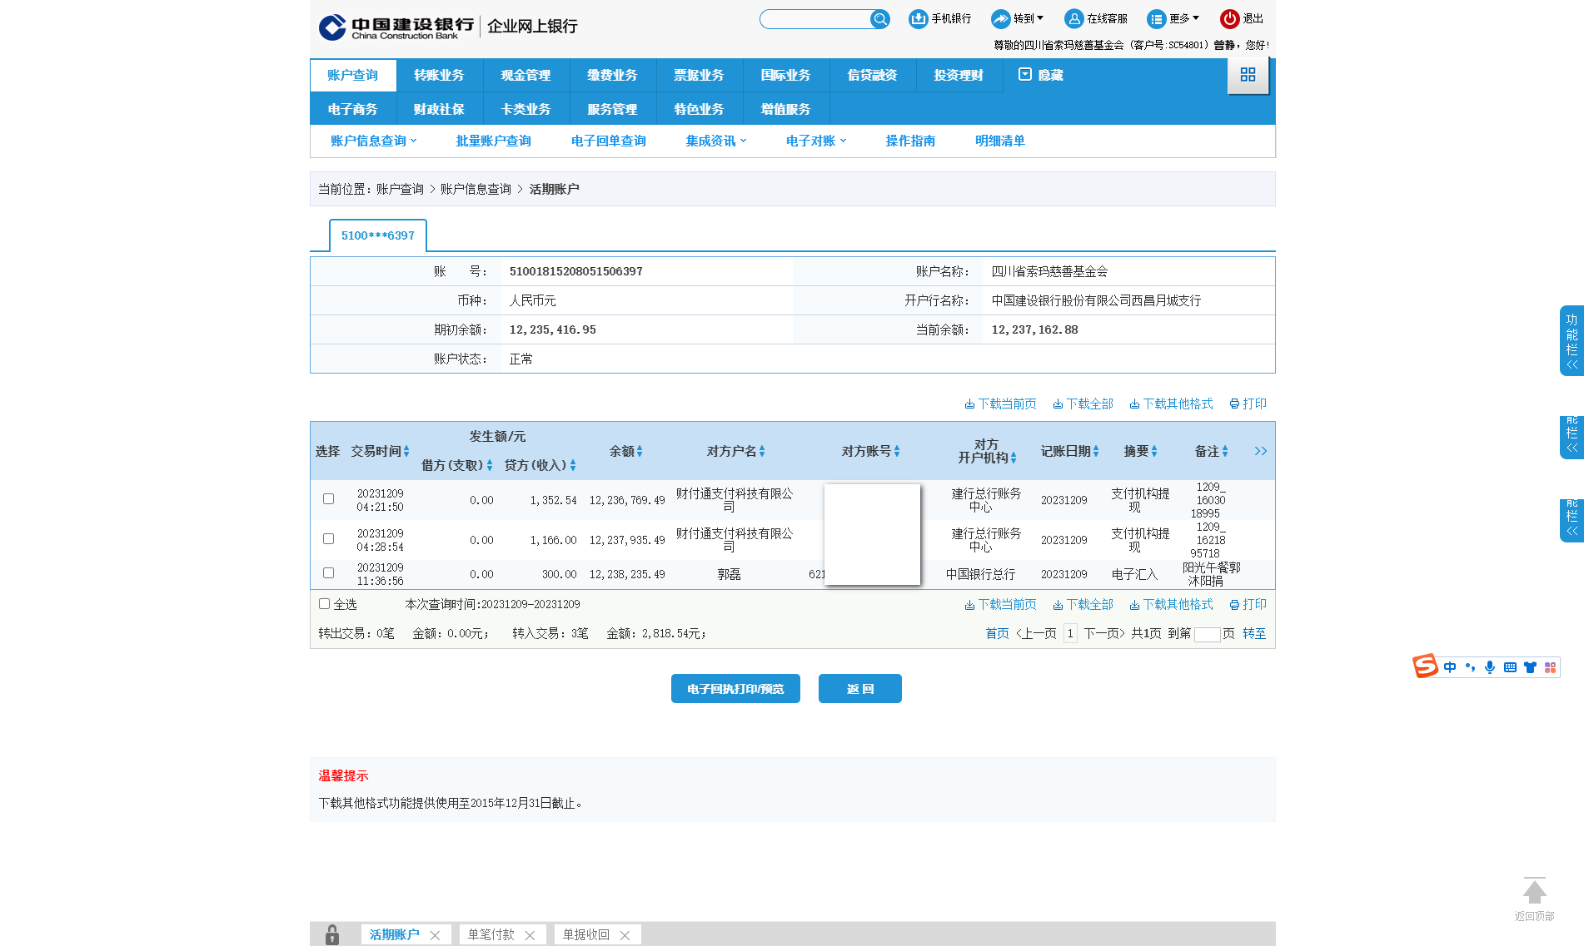The height and width of the screenshot is (946, 1584).
Task: Toggle Sogou Chinese/English mode icon
Action: [1450, 667]
